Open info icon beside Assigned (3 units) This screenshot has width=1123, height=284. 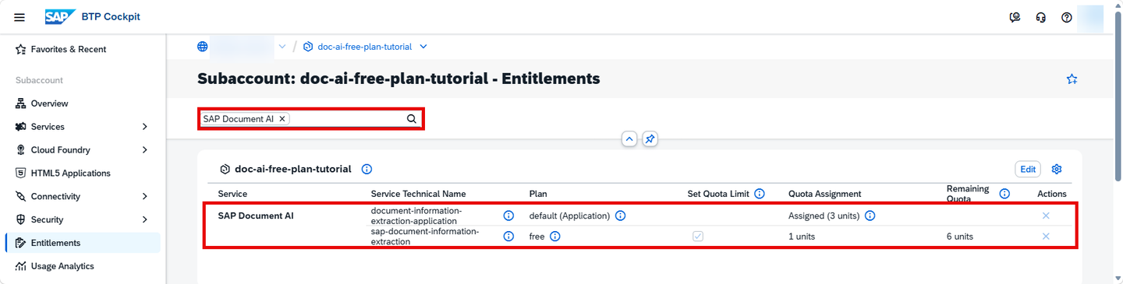870,216
